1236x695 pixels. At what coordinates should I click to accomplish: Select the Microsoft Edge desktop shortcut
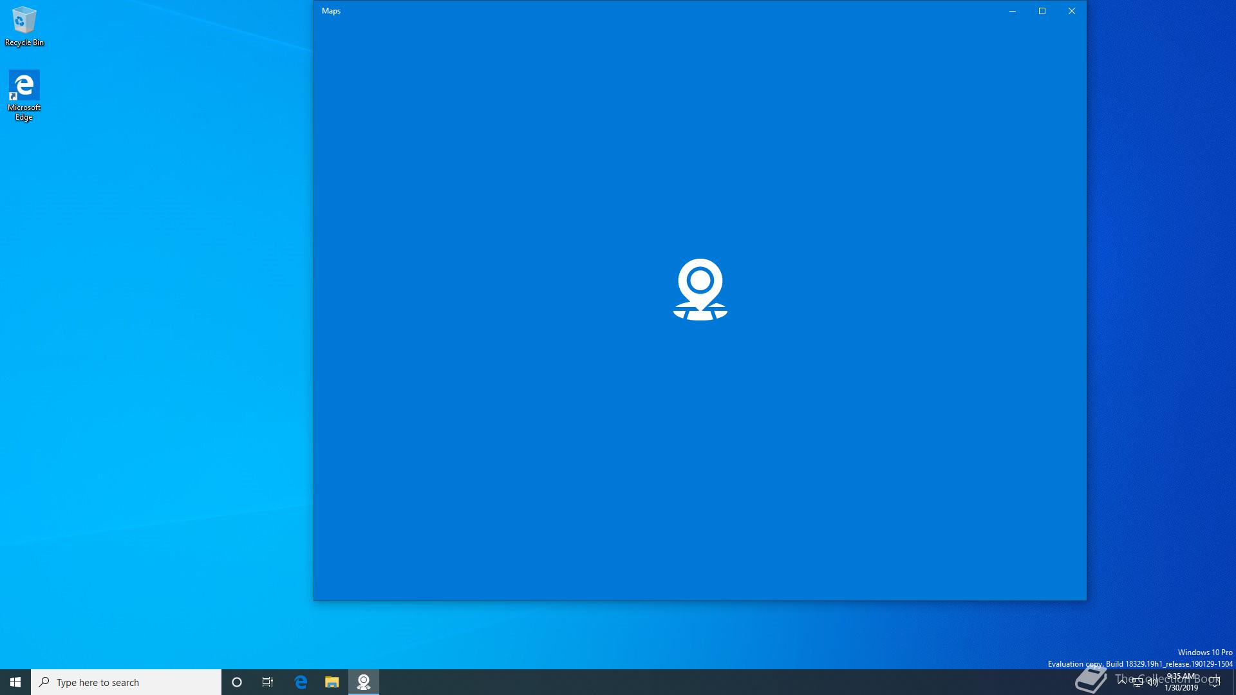[x=24, y=96]
